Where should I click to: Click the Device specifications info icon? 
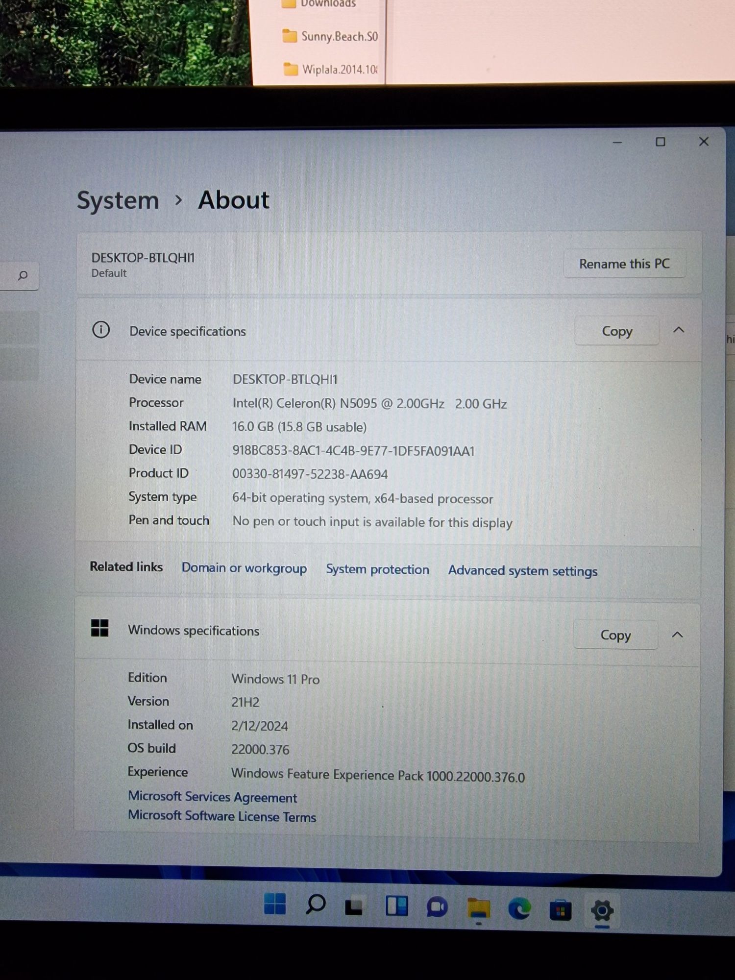[x=101, y=330]
